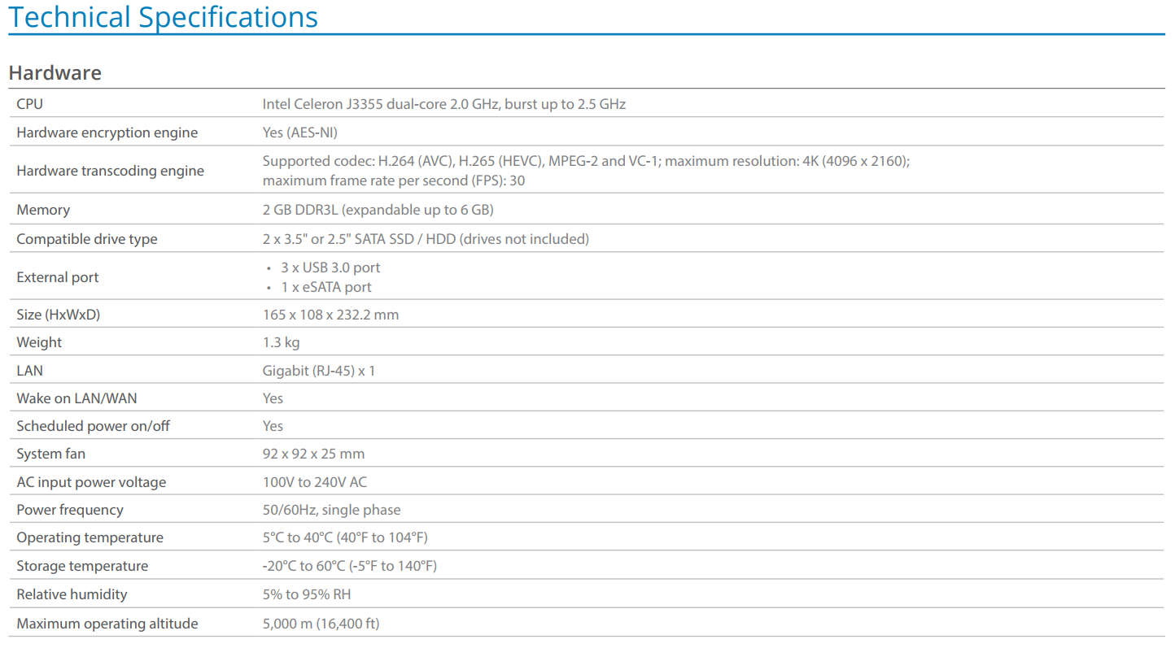Select "maximum frame rate per second (FPS): 30" line

pyautogui.click(x=394, y=180)
